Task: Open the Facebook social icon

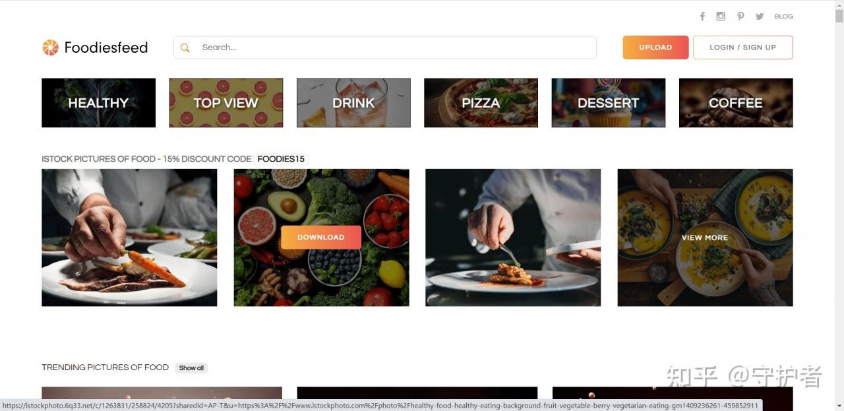Action: pos(702,16)
